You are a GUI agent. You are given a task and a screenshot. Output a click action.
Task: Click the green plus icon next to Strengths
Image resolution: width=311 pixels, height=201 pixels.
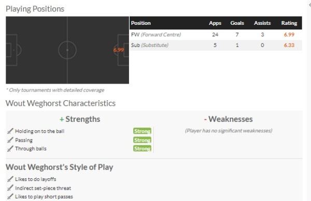click(62, 119)
